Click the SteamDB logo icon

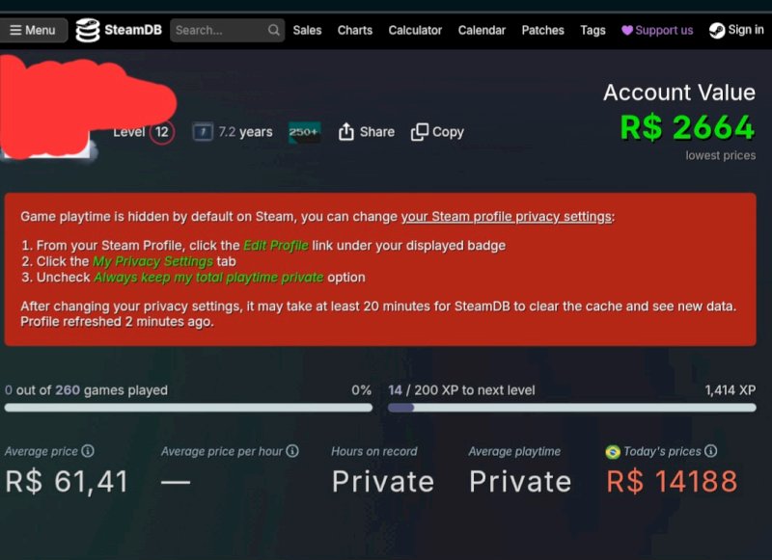[x=88, y=30]
